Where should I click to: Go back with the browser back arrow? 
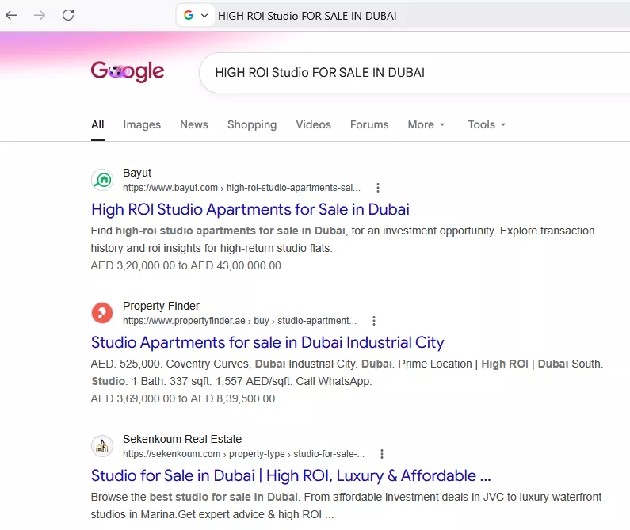[x=11, y=15]
